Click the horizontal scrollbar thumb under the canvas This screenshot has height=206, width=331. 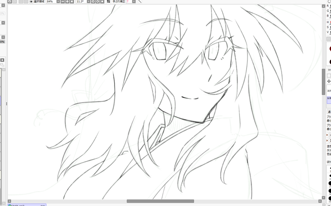160,201
